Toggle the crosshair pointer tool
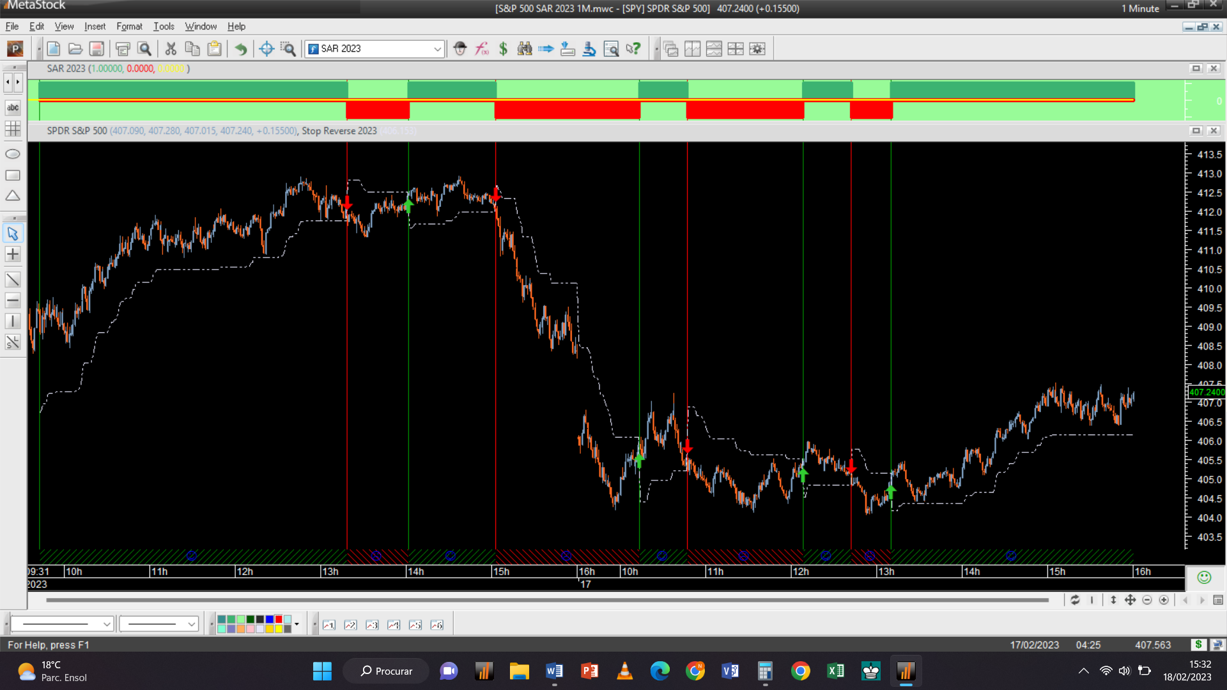Screen dimensions: 1227x690 (266, 49)
